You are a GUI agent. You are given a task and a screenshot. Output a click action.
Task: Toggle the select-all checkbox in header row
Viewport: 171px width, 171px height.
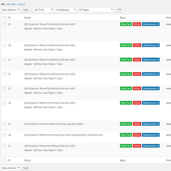[5, 18]
